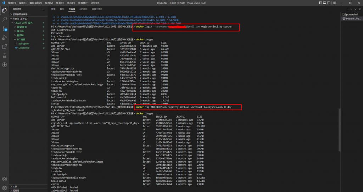Viewport: 363px width, 192px height.
Task: Switch to the JUPYTER panel tab
Action: (x=83, y=9)
